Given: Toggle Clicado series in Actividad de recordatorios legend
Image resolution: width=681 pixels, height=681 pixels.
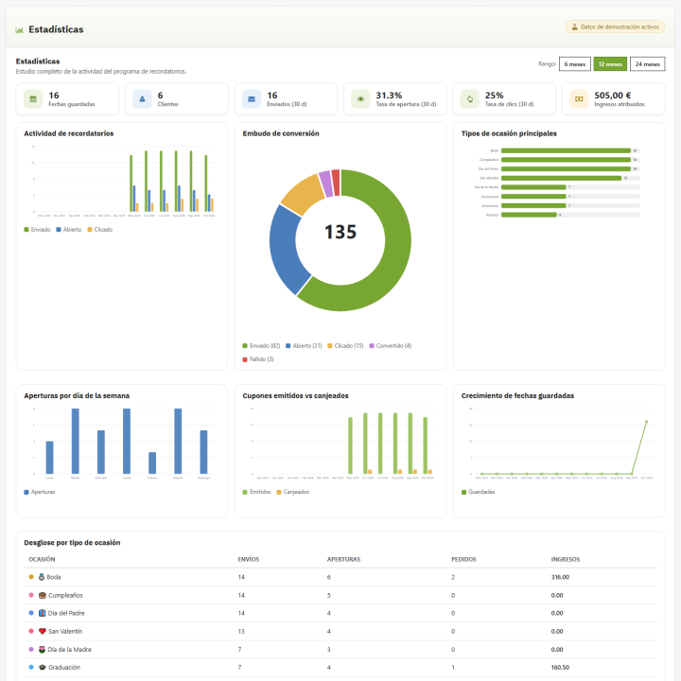Looking at the screenshot, I should (x=100, y=229).
